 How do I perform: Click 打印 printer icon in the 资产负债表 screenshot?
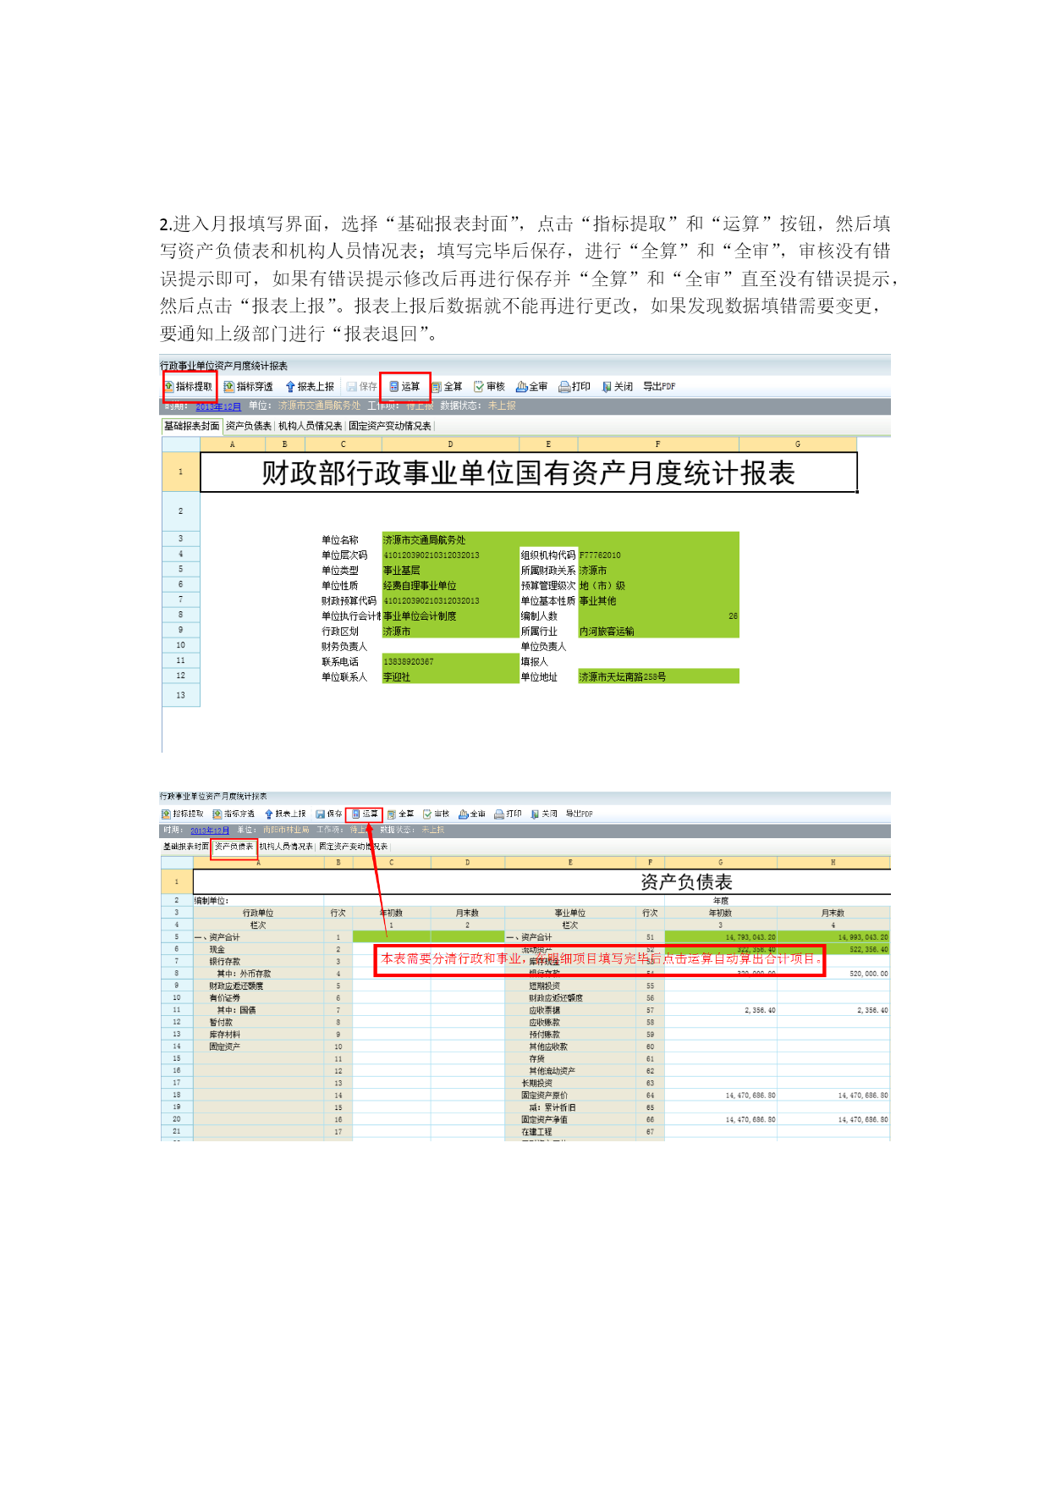tap(499, 814)
